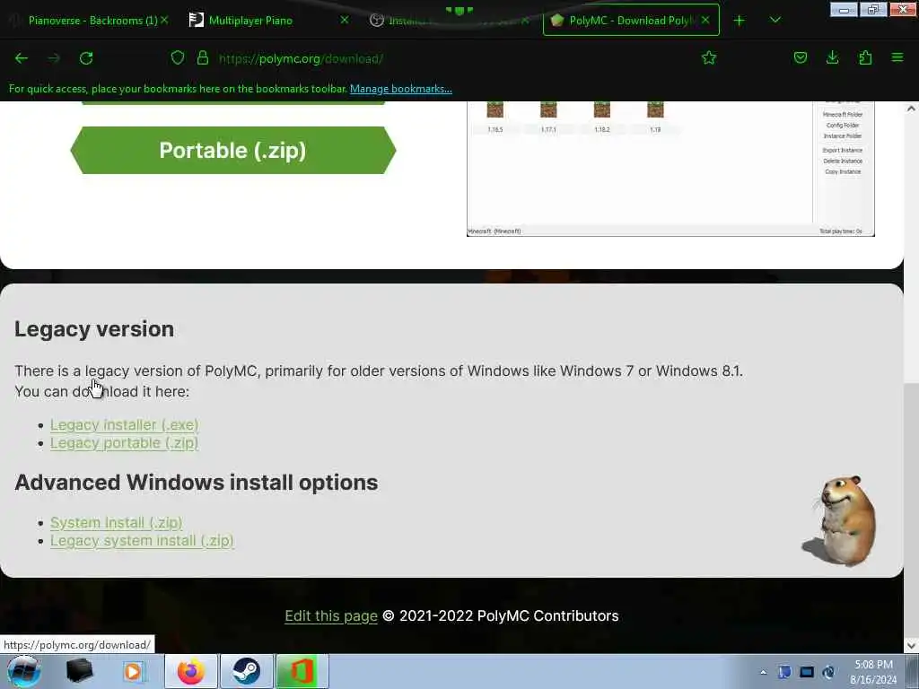This screenshot has width=919, height=689.
Task: Switch to Firefox in the taskbar
Action: pos(191,671)
